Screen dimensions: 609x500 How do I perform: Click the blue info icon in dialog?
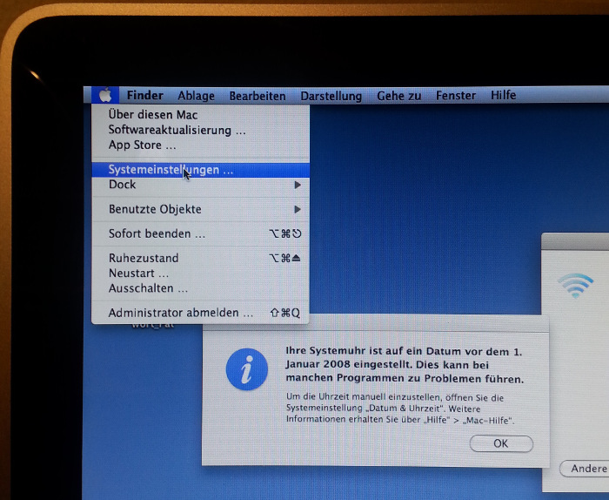click(247, 369)
